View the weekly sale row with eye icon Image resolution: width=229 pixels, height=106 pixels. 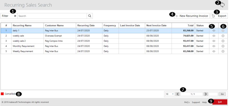(214, 36)
